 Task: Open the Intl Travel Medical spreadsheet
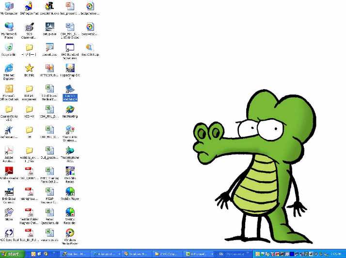(49, 92)
